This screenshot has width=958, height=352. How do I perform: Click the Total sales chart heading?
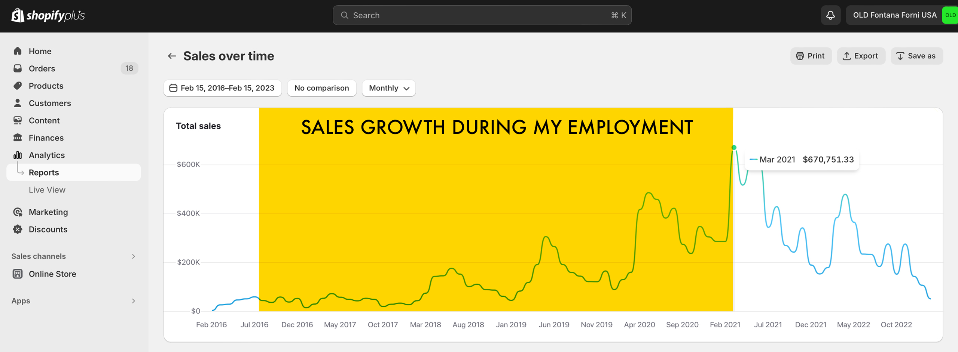point(198,126)
